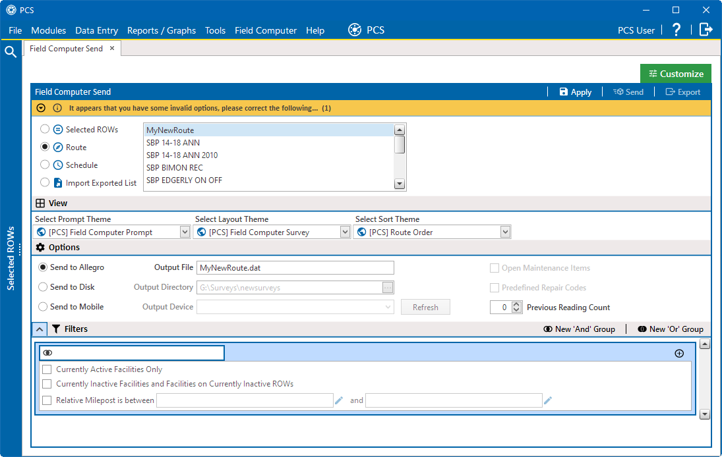Open the Select Prompt Theme dropdown arrow
Viewport: 722px width, 457px height.
click(x=185, y=232)
